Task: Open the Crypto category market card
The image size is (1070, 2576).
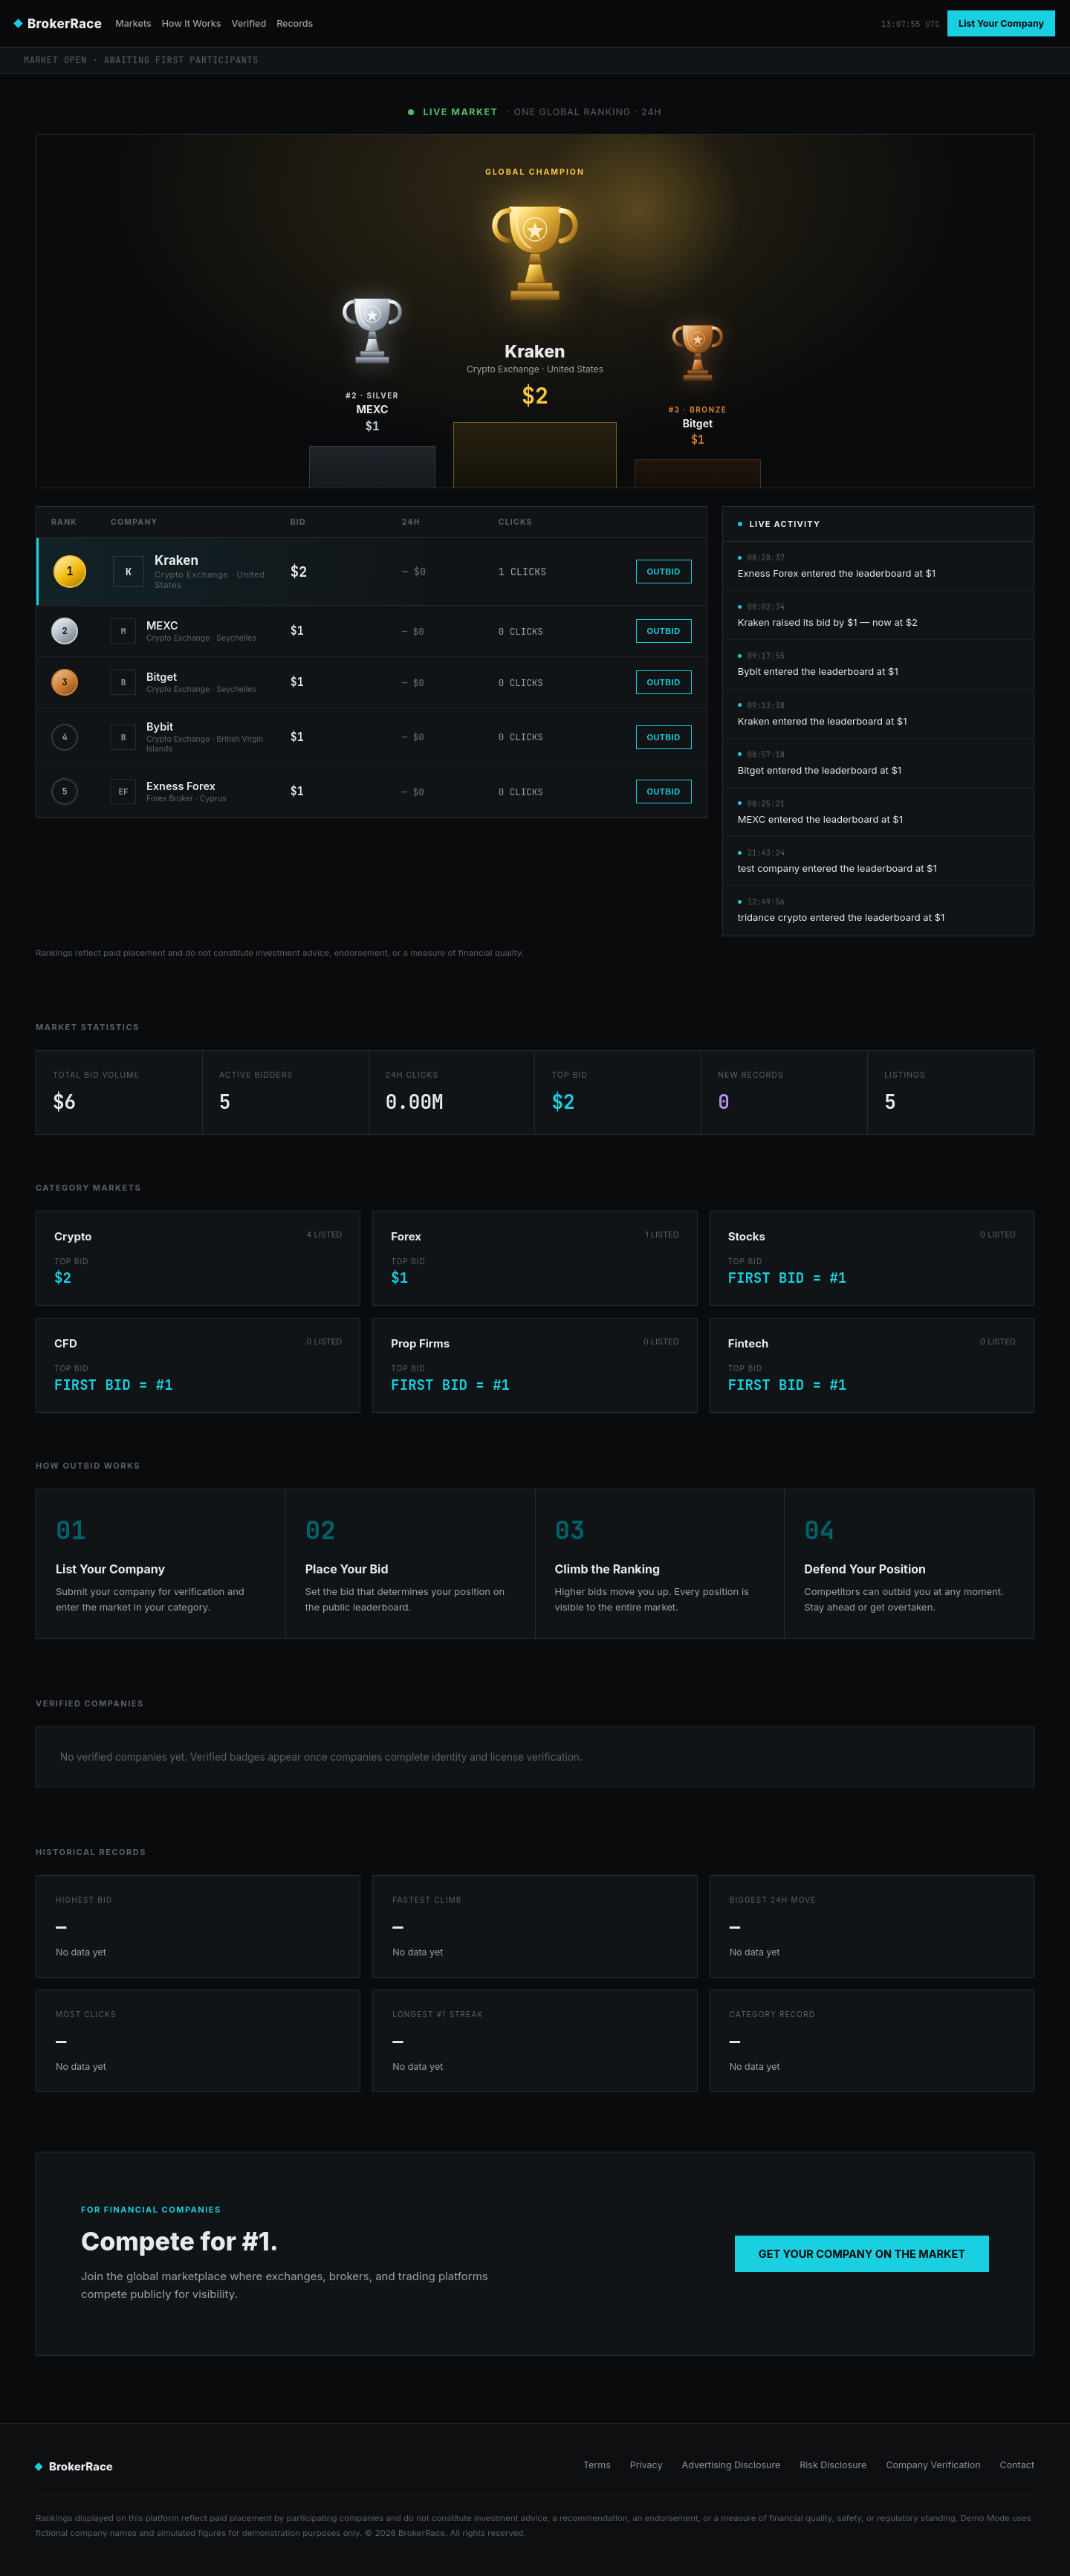Action: (198, 1258)
